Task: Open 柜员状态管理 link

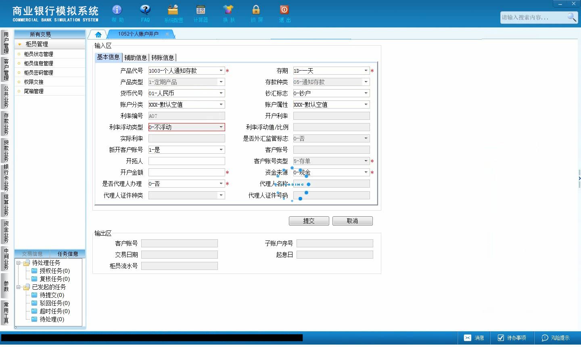Action: tap(38, 54)
